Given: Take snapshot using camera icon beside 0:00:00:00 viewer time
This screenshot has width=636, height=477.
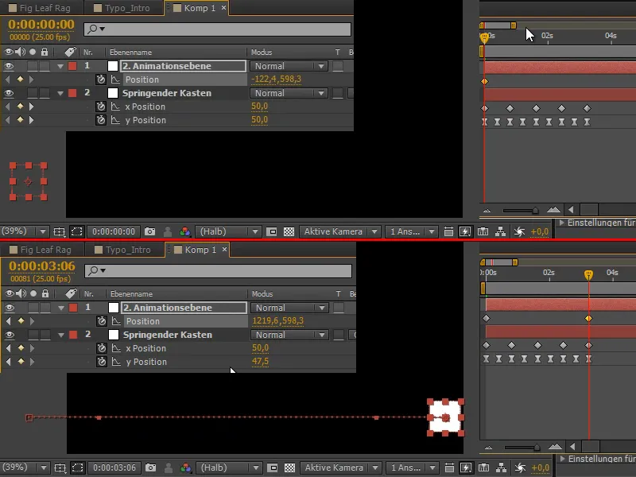Looking at the screenshot, I should coord(149,231).
